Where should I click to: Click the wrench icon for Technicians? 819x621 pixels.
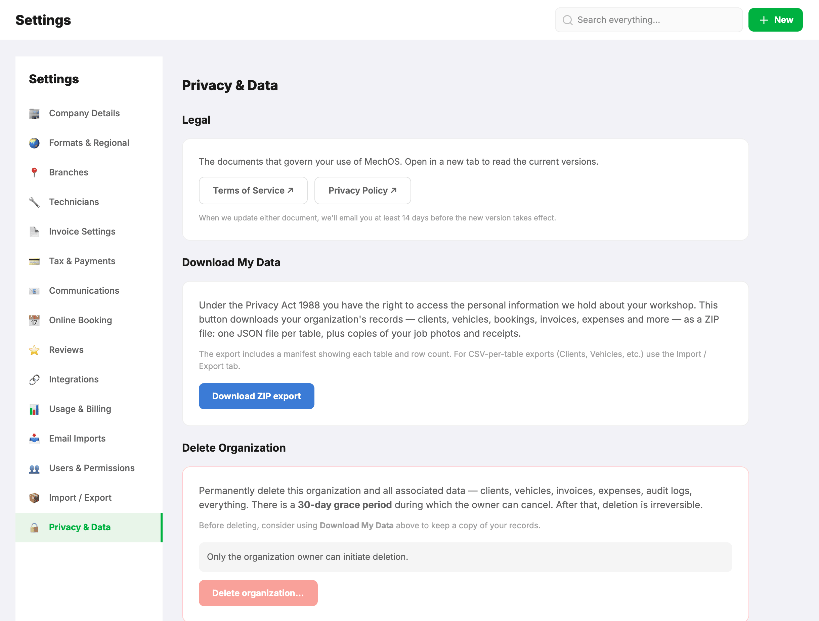(34, 202)
